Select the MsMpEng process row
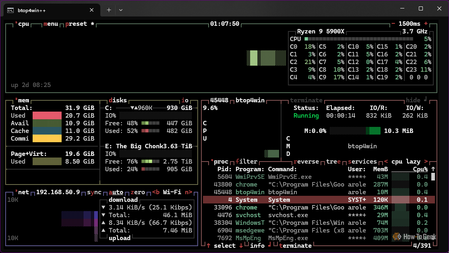 [319, 238]
